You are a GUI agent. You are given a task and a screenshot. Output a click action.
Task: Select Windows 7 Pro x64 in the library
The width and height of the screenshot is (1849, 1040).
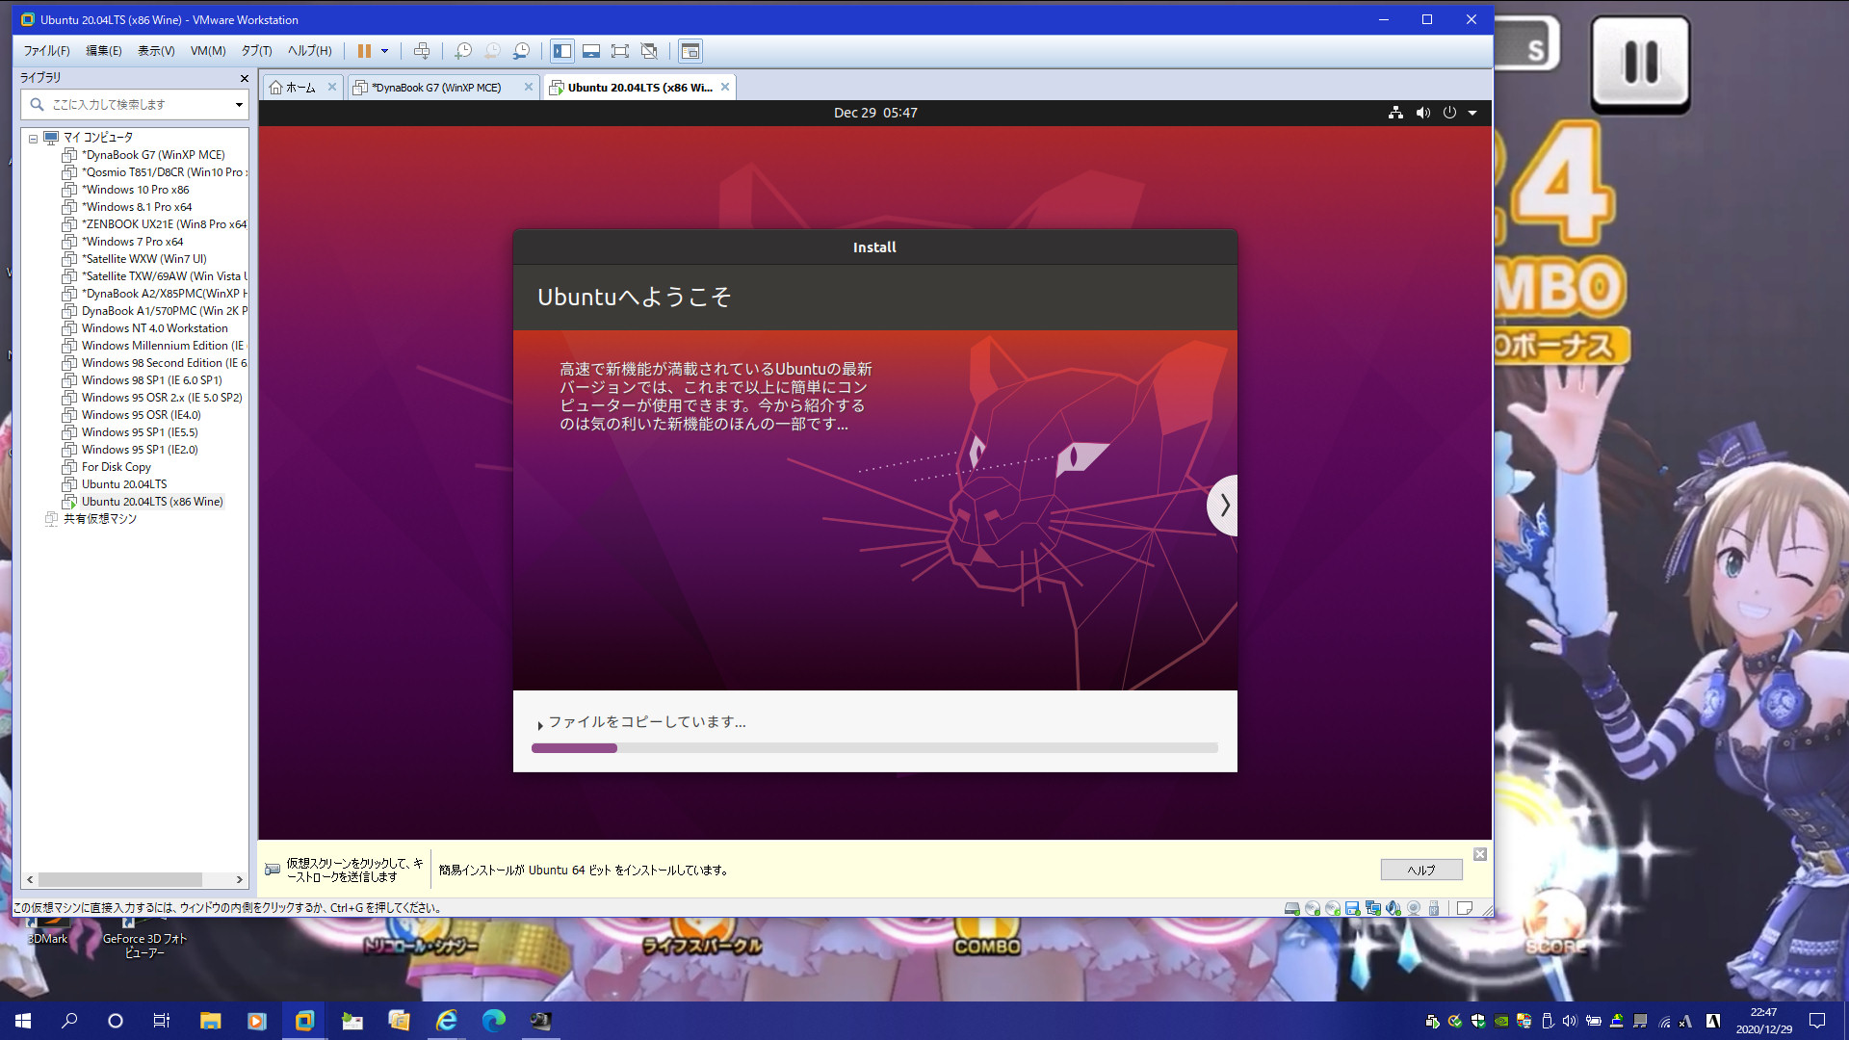[x=132, y=242]
